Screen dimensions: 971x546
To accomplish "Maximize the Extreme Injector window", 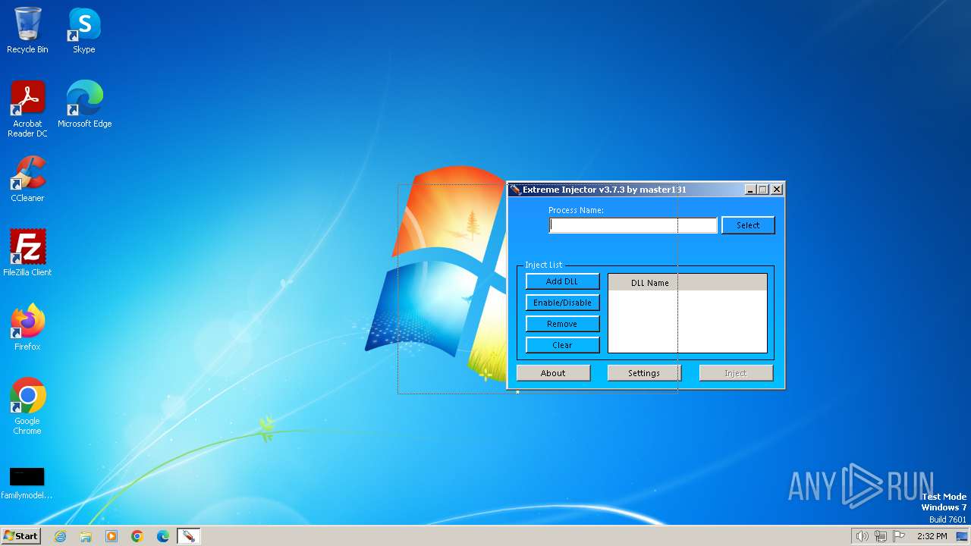I will coord(763,190).
